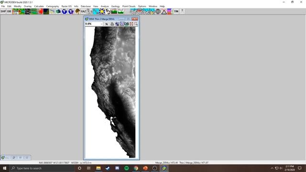This screenshot has width=306, height=172.
Task: Click the gray globe grid toolbar icon
Action: click(x=158, y=11)
